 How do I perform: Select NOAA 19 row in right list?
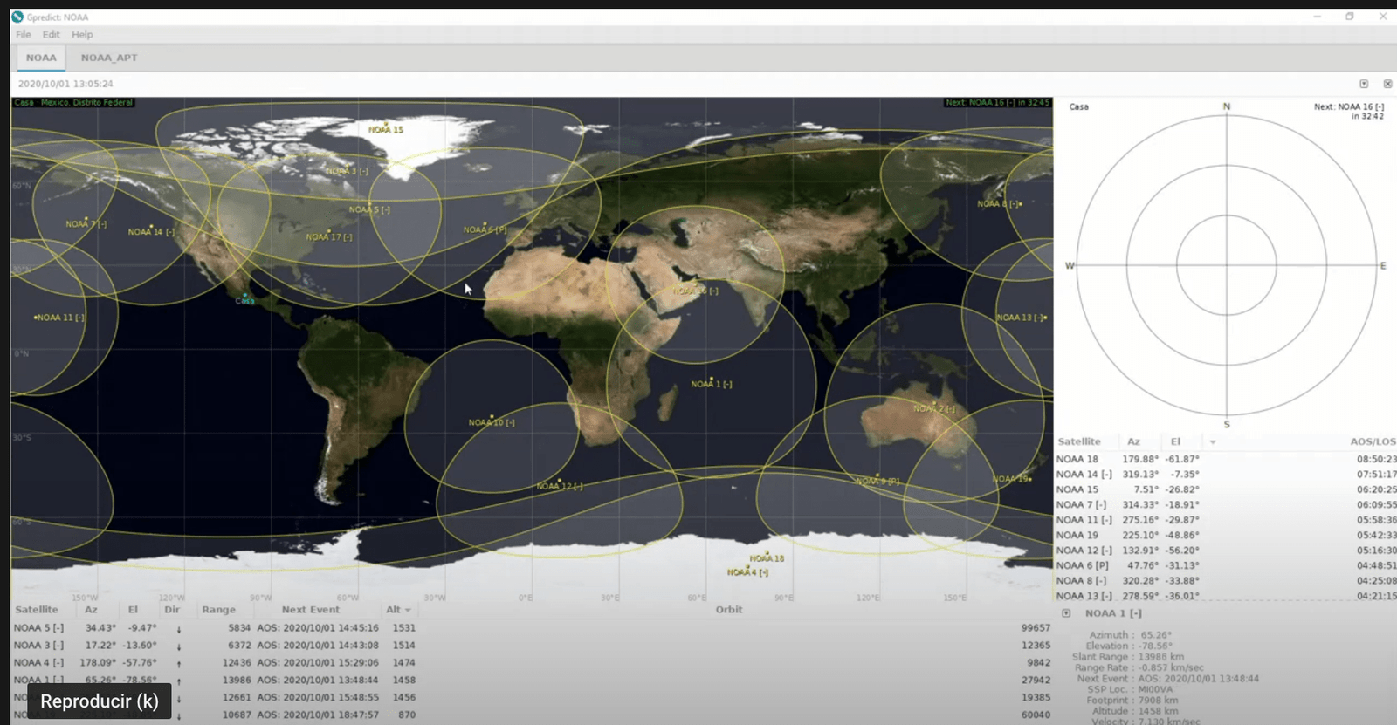[1226, 536]
